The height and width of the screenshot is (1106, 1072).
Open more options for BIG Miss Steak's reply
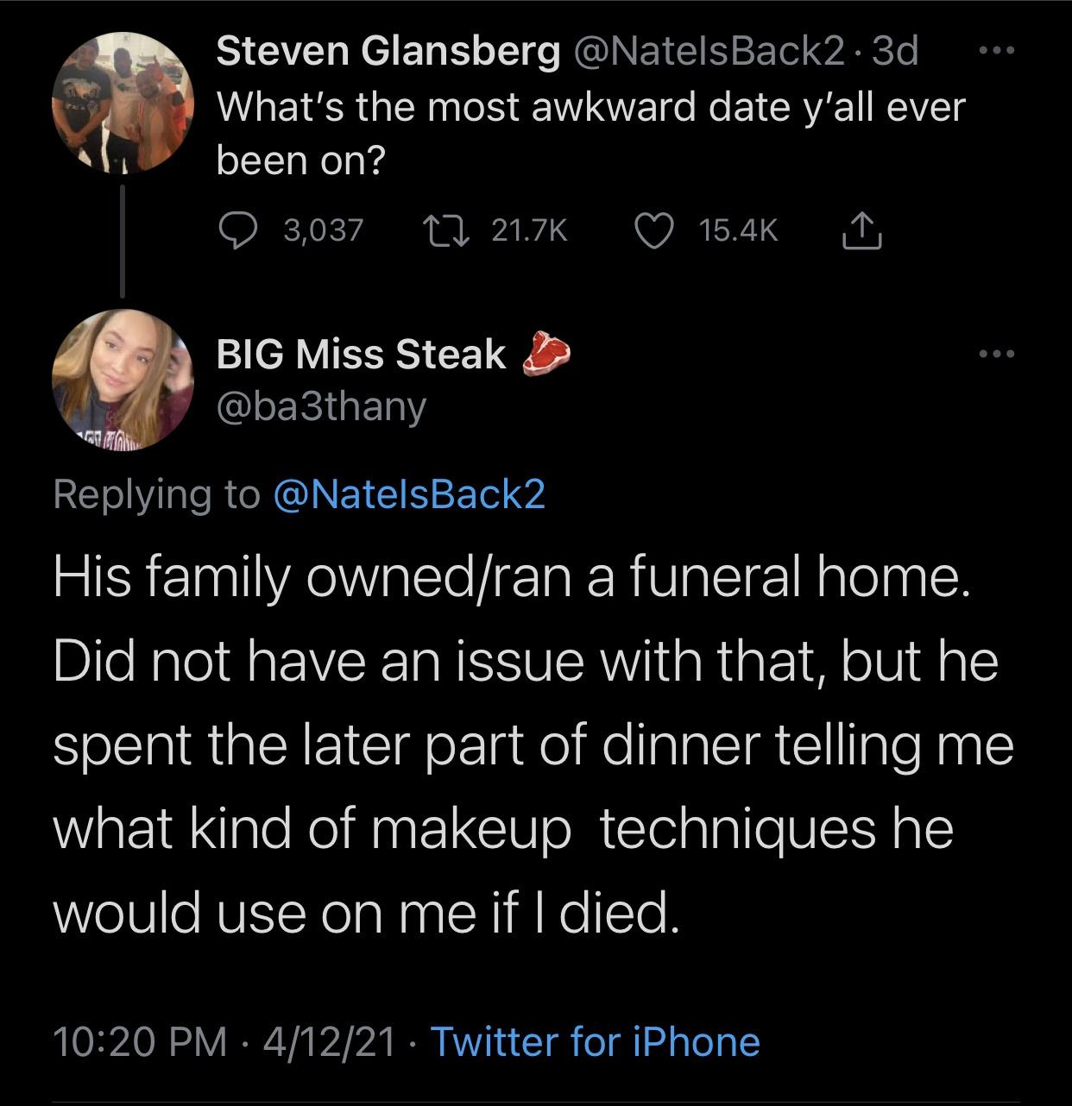click(999, 354)
